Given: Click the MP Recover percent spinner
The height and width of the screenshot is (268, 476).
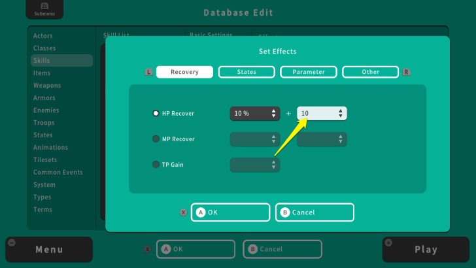Looking at the screenshot, I should pyautogui.click(x=255, y=139).
